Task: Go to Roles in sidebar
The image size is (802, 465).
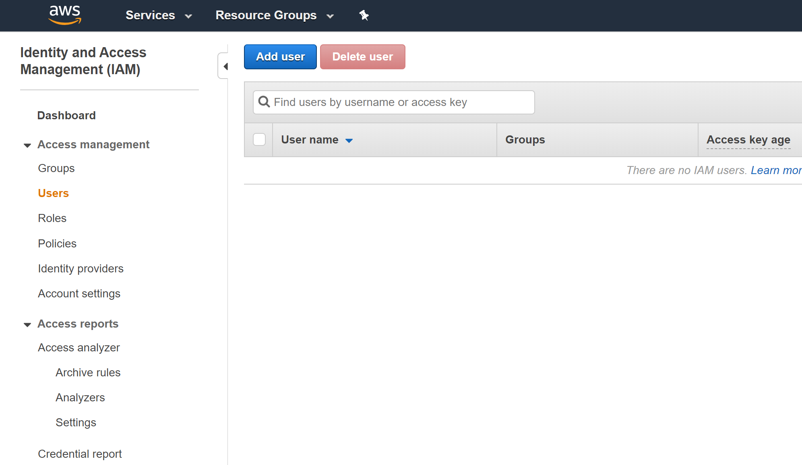Action: click(x=52, y=218)
